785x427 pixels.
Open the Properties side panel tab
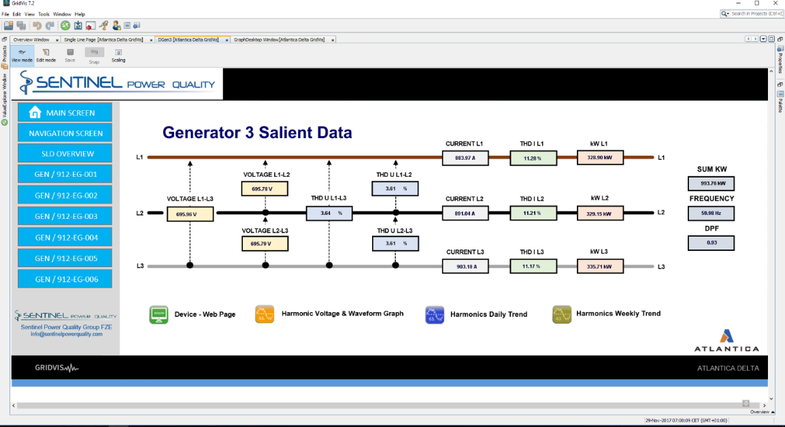780,59
